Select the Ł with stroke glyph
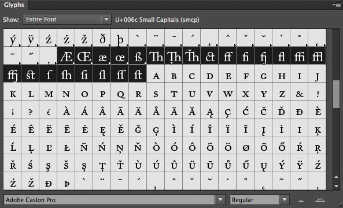This screenshot has width=343, height=208. point(66,145)
